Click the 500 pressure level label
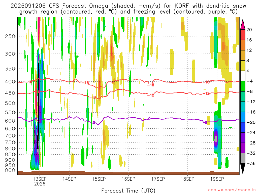This screenshot has height=193, width=258. (10, 103)
